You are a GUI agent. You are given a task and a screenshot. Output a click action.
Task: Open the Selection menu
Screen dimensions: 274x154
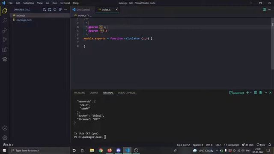coord(29,3)
